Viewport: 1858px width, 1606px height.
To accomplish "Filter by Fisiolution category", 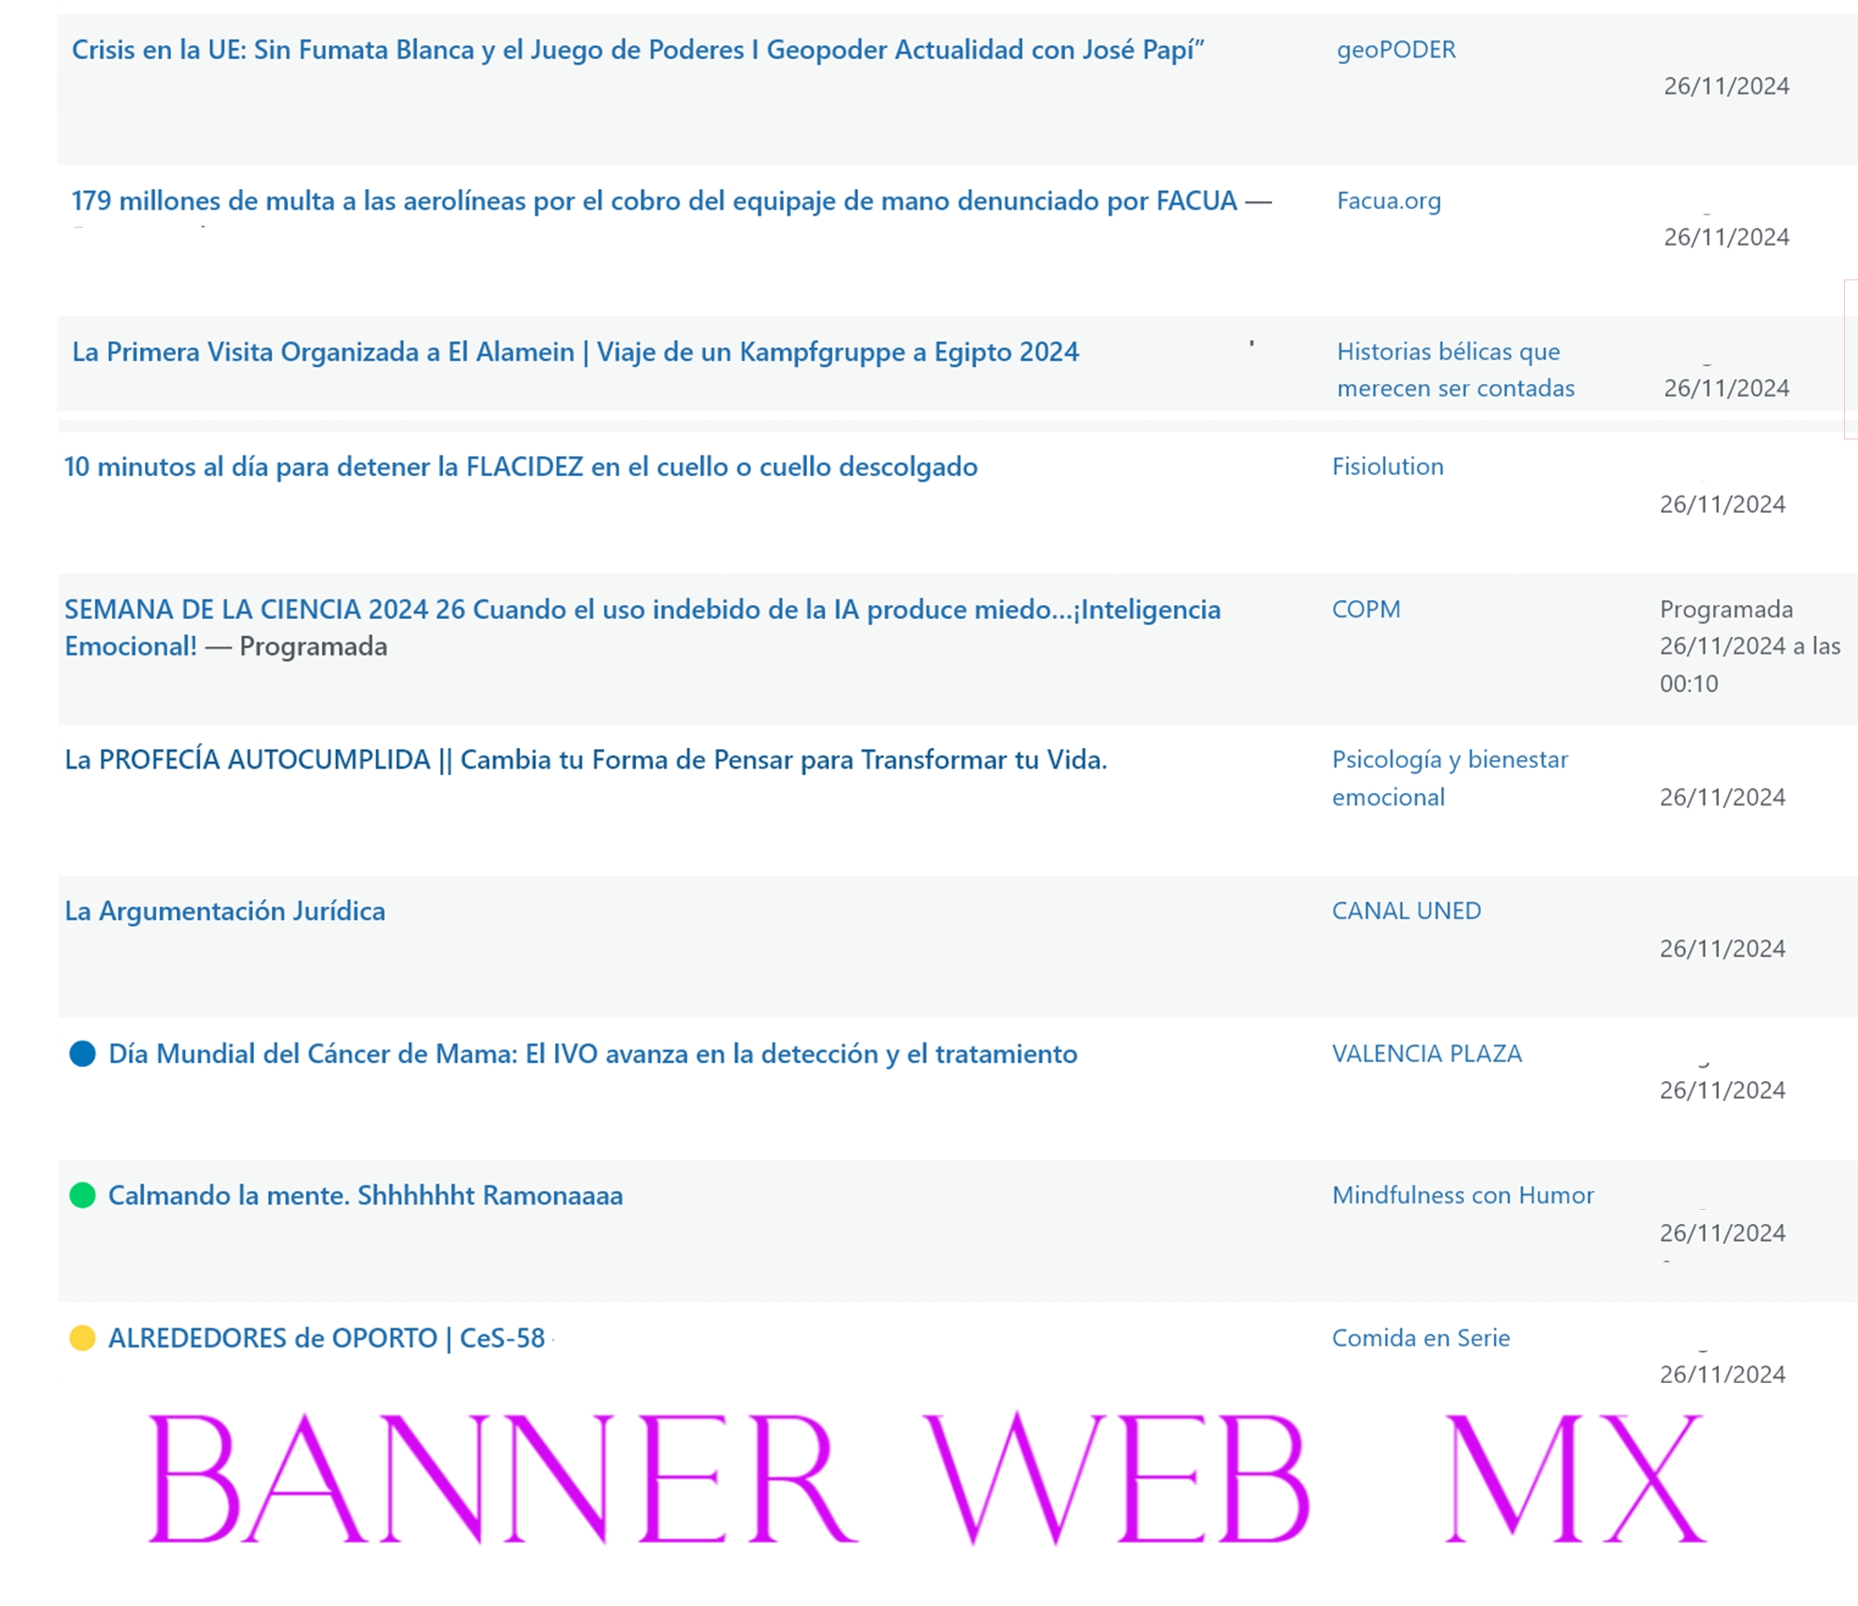I will (1387, 467).
